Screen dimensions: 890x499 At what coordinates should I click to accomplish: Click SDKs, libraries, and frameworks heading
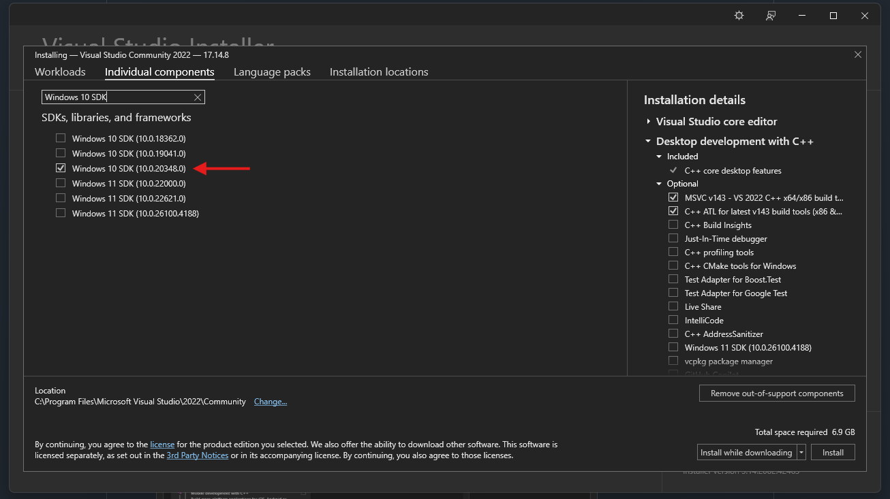[x=117, y=118]
